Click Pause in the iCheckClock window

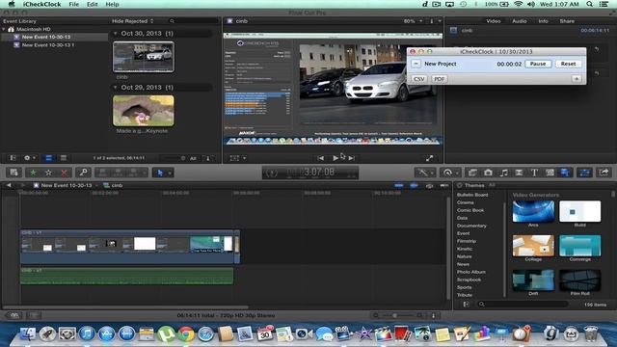[538, 64]
